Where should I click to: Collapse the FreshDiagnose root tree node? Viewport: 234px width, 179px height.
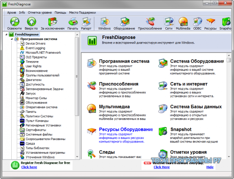click(x=6, y=35)
